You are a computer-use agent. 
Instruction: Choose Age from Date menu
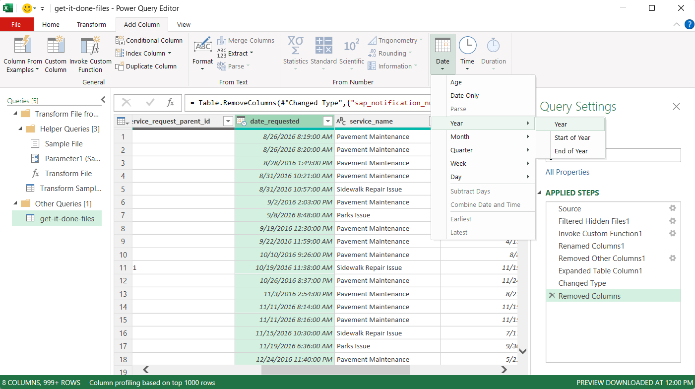(484, 82)
